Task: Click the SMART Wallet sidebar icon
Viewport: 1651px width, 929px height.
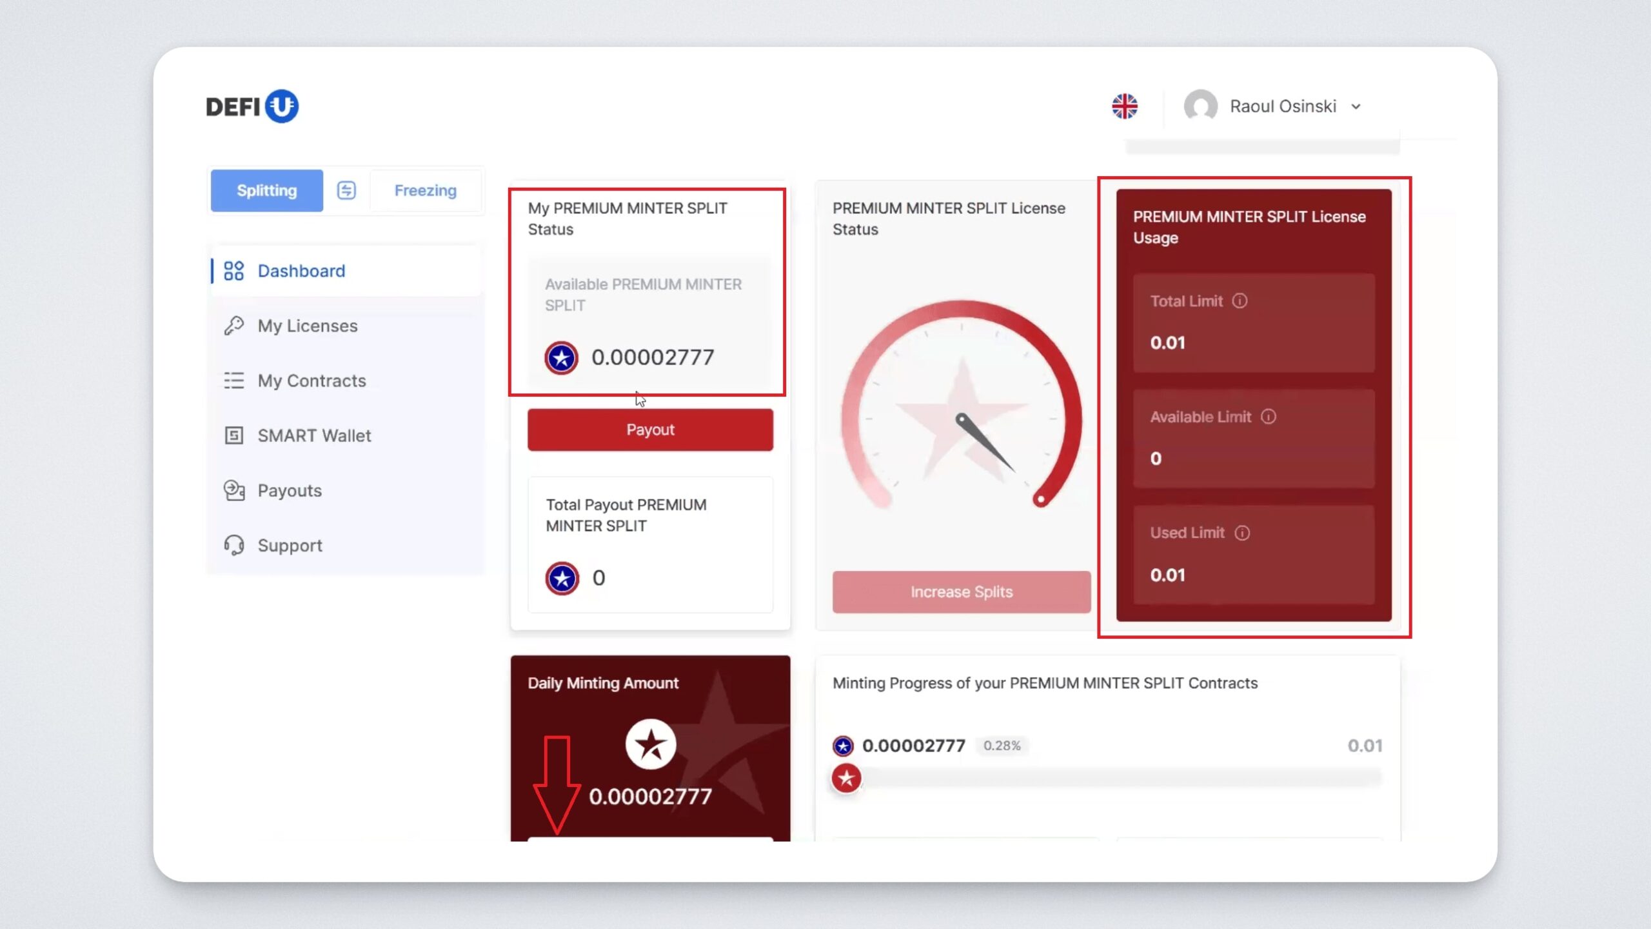Action: click(233, 435)
